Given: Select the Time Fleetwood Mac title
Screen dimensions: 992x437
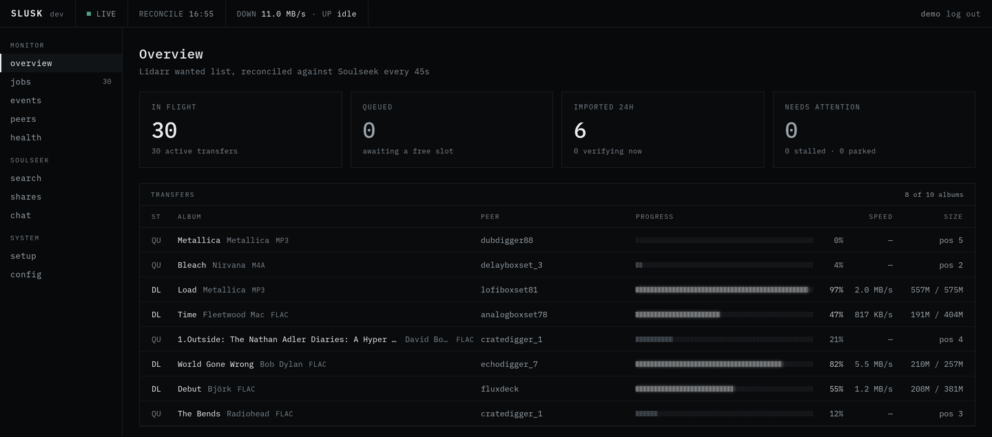Looking at the screenshot, I should point(187,315).
